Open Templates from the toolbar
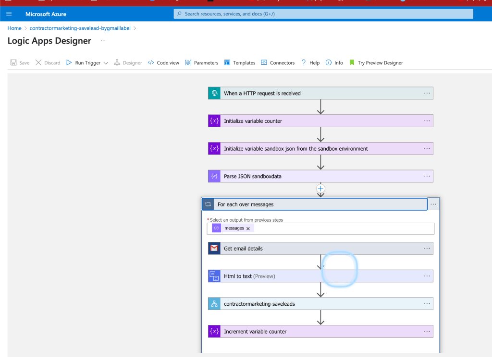492x359 pixels. pyautogui.click(x=244, y=63)
